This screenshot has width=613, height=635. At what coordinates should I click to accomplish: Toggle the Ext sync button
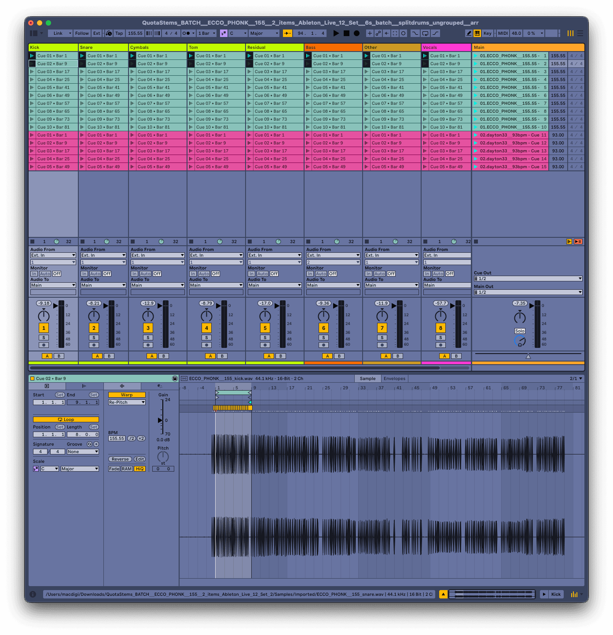96,33
